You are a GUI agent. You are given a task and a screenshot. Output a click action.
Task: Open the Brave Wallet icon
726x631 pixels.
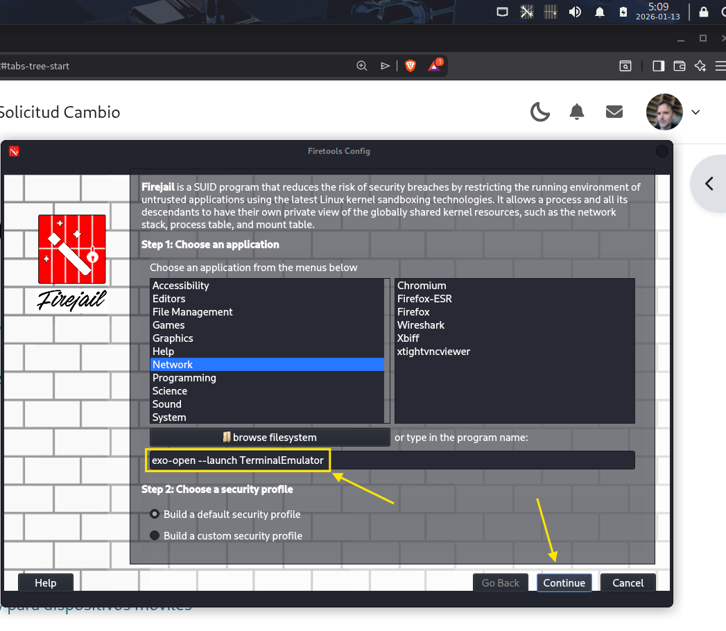click(x=680, y=66)
